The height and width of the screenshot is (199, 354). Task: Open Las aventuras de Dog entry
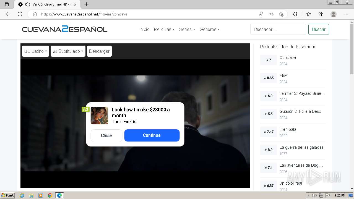301,165
